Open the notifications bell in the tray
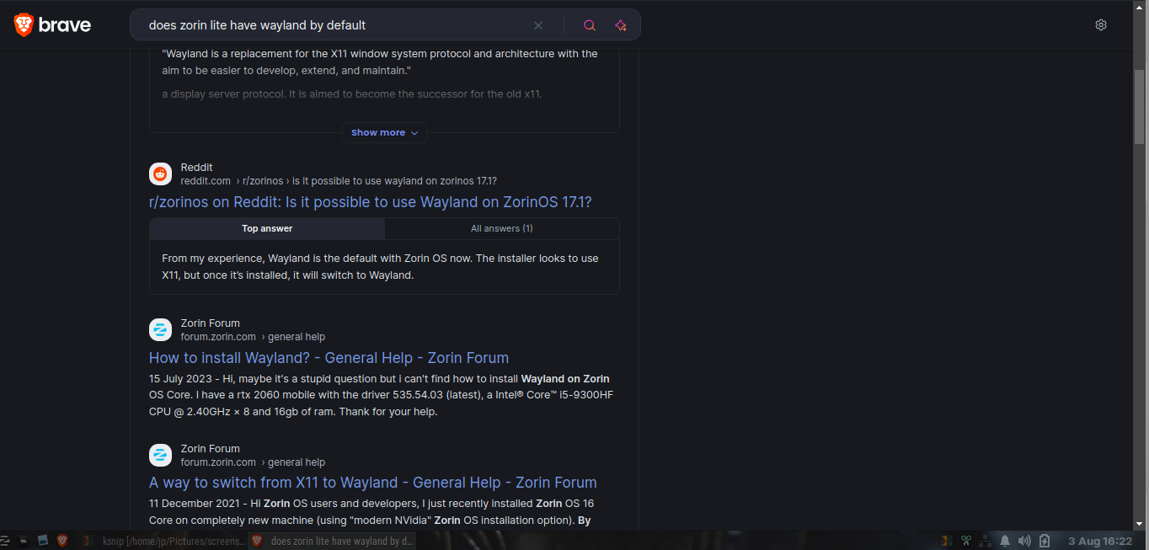 (1005, 541)
